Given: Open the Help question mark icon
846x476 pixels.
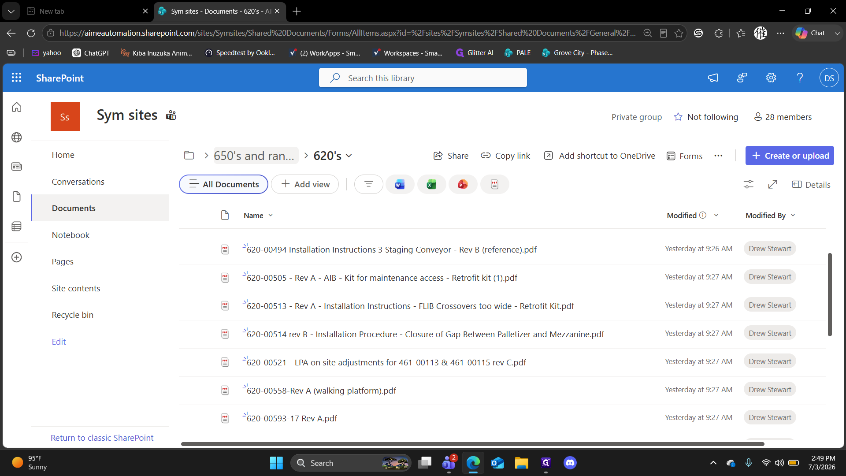Looking at the screenshot, I should [x=800, y=78].
